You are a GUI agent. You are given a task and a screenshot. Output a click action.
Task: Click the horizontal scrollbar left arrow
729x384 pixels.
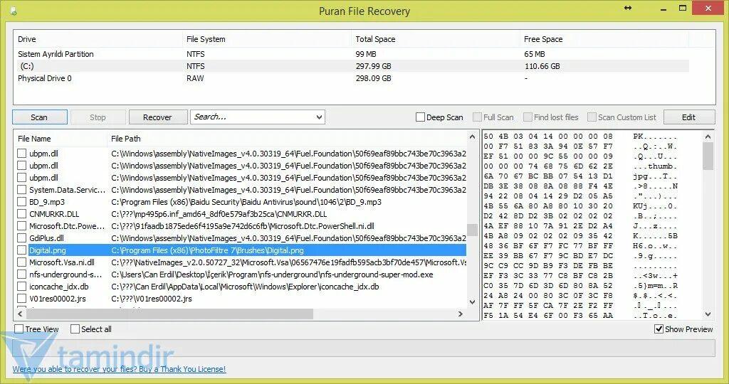pos(20,314)
